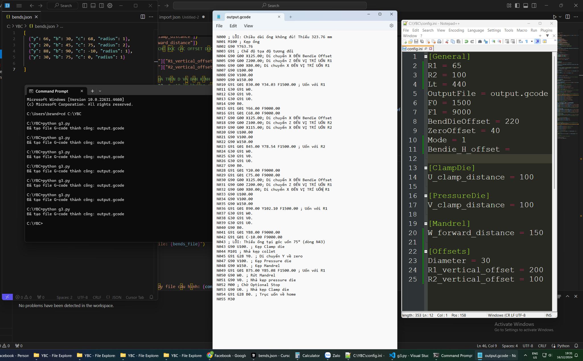583x361 pixels.
Task: Open Notepad settings gear icon
Action: (x=391, y=26)
